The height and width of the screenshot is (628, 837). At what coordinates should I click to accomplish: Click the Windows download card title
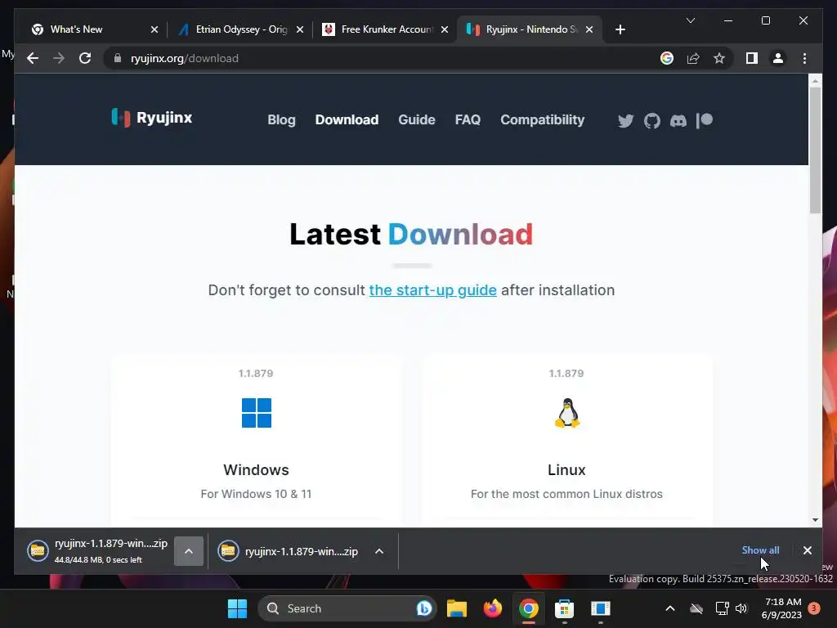[x=256, y=470]
